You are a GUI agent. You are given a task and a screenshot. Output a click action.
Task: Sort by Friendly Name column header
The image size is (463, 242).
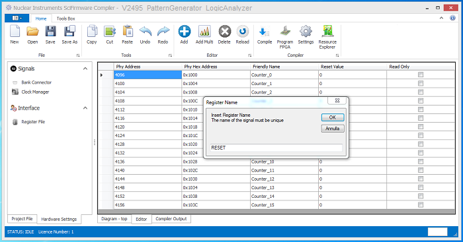[x=284, y=67]
